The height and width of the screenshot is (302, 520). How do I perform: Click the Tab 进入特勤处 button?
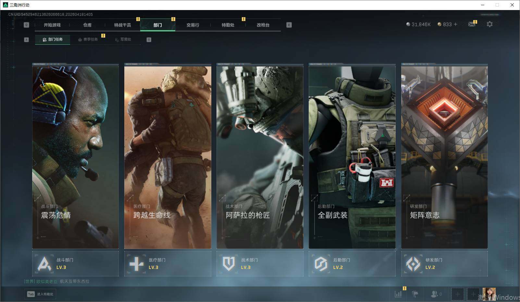[40, 294]
